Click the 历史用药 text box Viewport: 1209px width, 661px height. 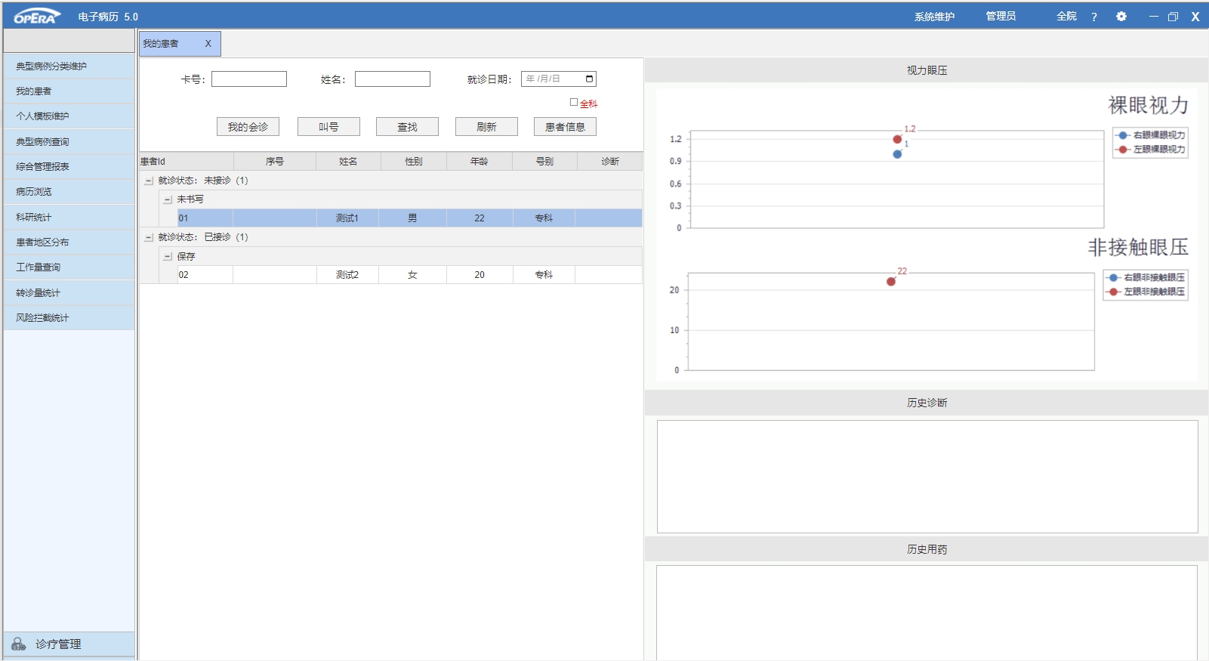(927, 613)
